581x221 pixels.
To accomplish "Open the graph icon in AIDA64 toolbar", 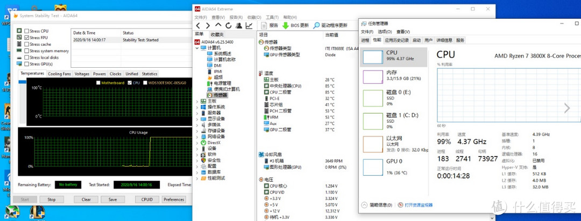I will pyautogui.click(x=249, y=26).
